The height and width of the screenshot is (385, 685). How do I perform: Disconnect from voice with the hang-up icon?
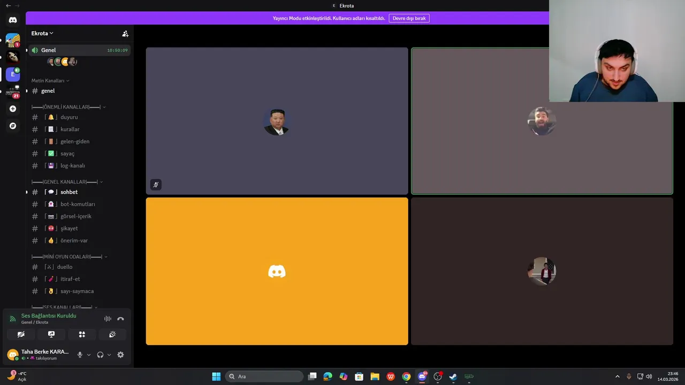[x=120, y=319]
